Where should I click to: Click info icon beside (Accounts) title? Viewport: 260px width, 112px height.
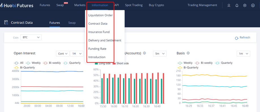coord(144,53)
